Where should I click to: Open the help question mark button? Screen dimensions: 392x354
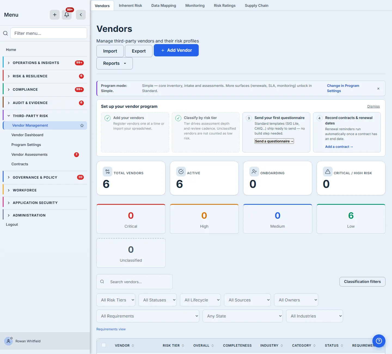tap(379, 341)
